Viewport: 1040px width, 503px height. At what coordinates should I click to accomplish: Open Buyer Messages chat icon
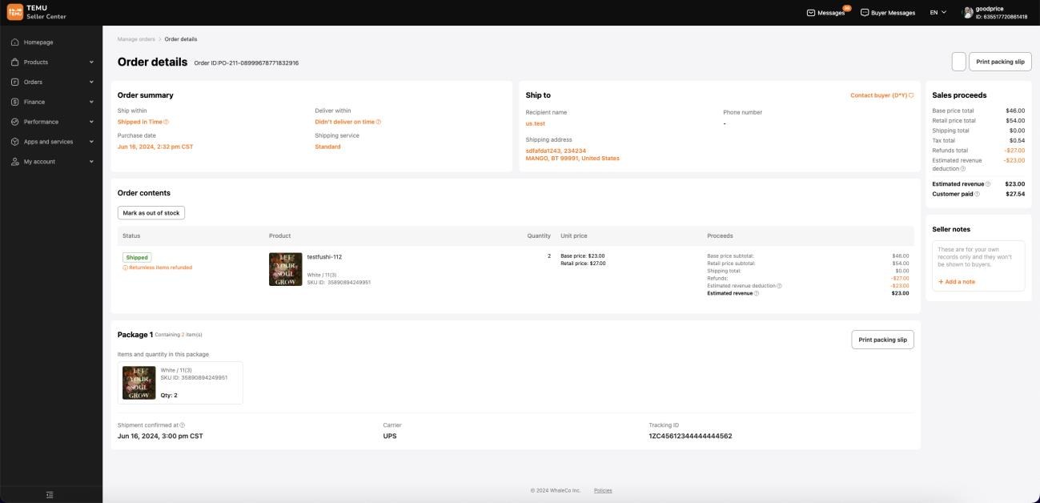(x=865, y=13)
